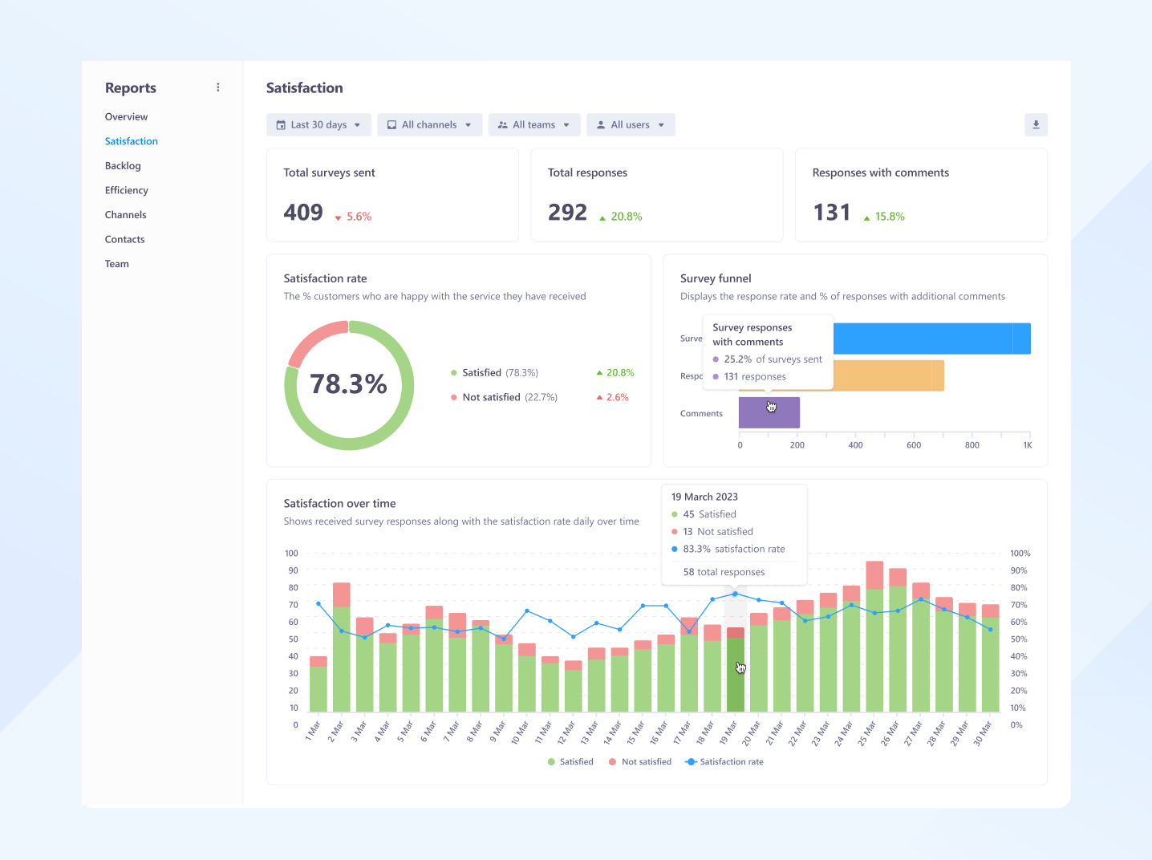
Task: Click the inbox icon in channels filter
Action: pos(391,125)
